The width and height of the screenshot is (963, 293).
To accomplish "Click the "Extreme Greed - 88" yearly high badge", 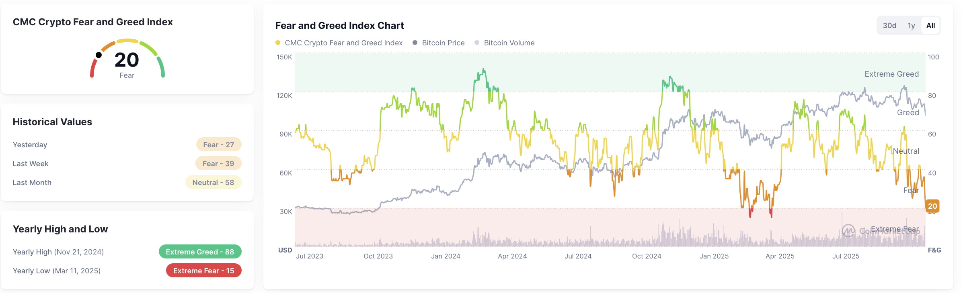I will point(200,252).
